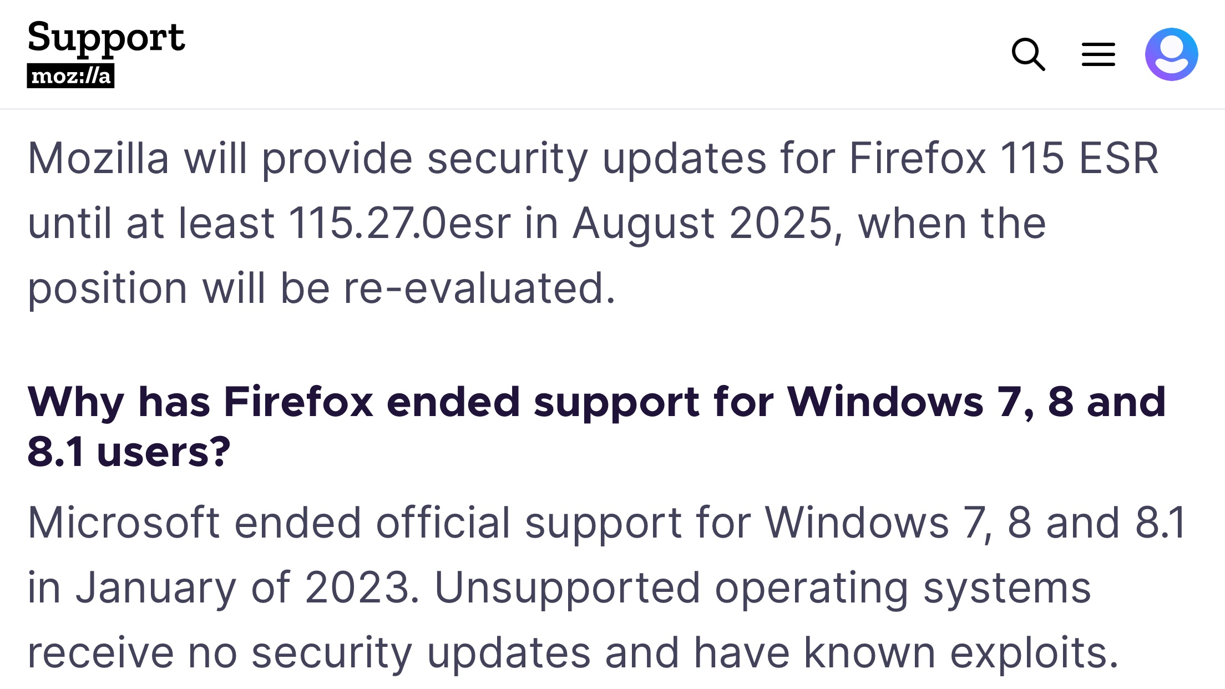The height and width of the screenshot is (689, 1225).
Task: Click the 'Firefox 115 ESR' text
Action: [1004, 159]
